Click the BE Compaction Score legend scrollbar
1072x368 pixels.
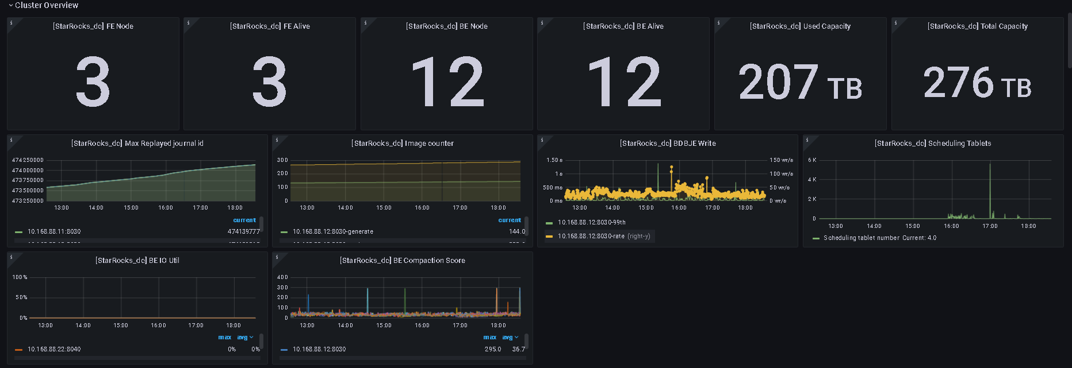(x=526, y=342)
